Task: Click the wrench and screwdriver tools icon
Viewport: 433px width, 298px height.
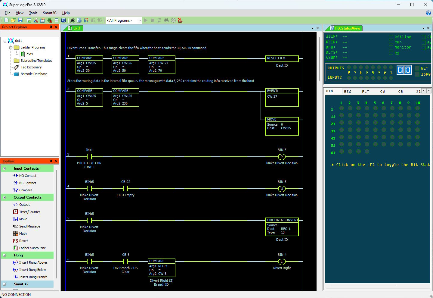Action: (x=36, y=20)
